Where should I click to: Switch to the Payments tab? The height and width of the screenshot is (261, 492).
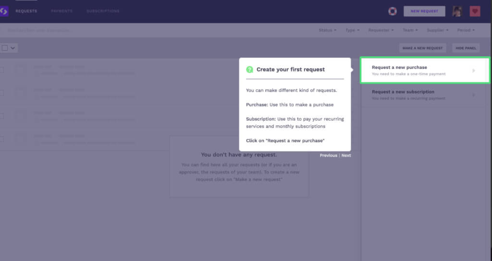click(62, 11)
